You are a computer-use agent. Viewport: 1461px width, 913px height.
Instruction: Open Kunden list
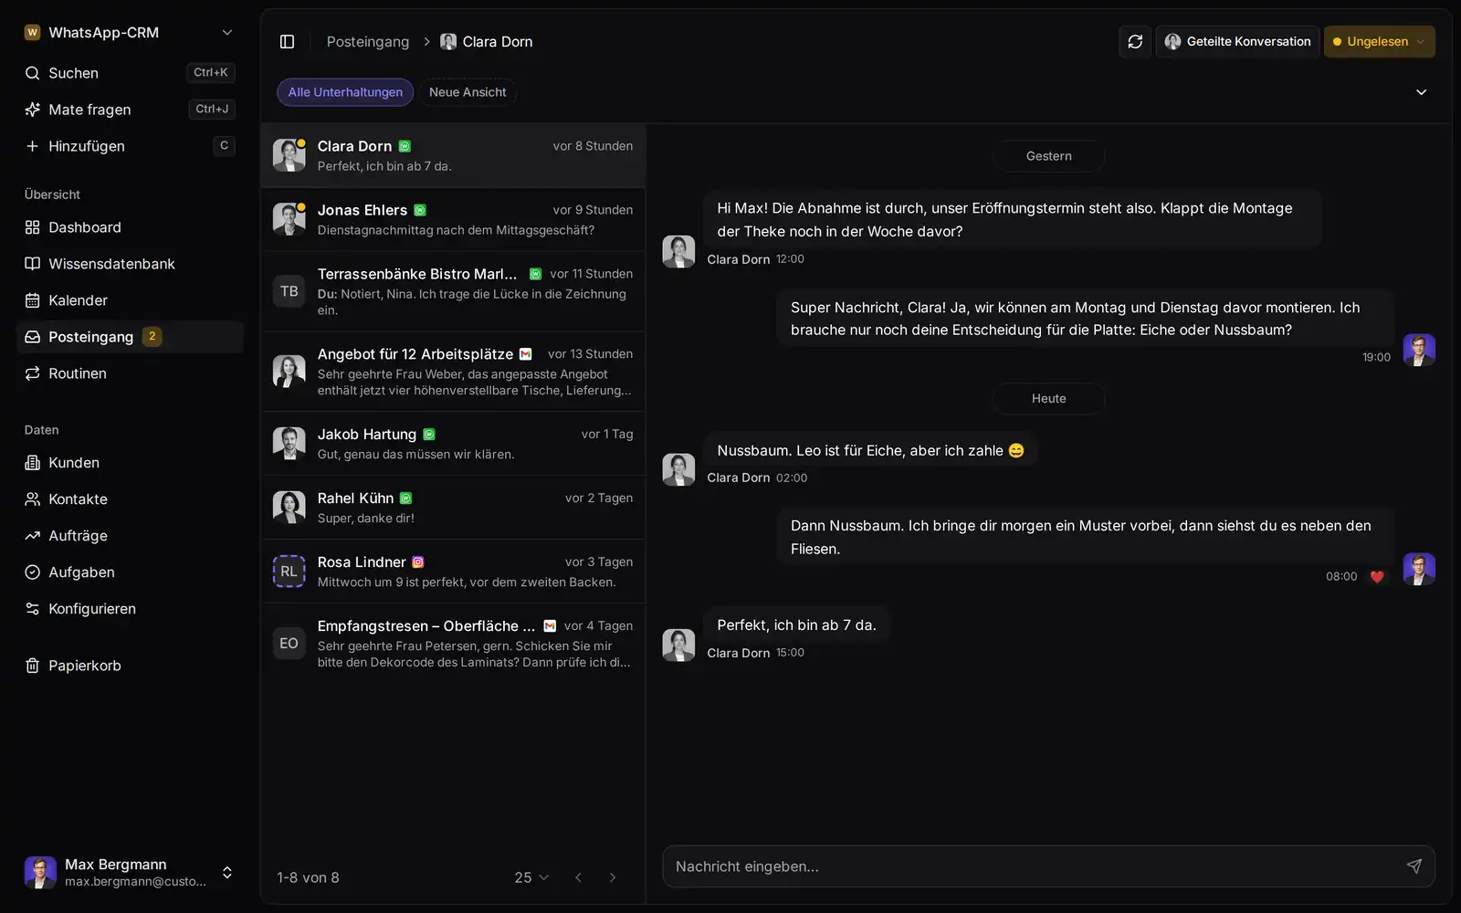[130, 463]
